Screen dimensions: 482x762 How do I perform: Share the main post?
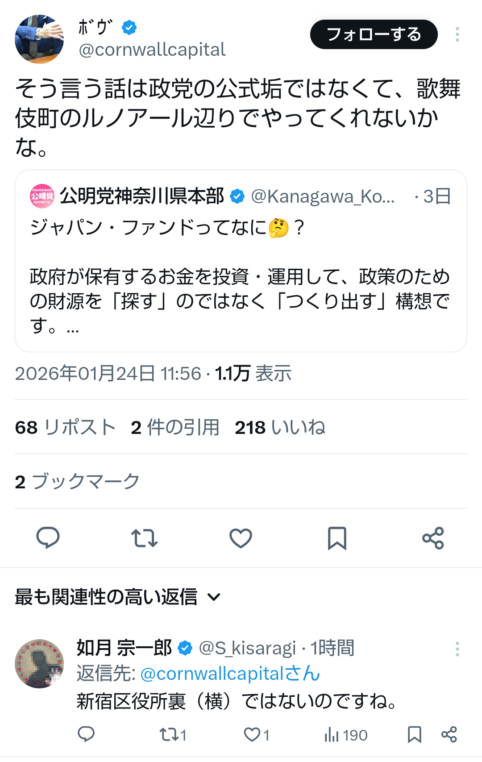(x=433, y=537)
